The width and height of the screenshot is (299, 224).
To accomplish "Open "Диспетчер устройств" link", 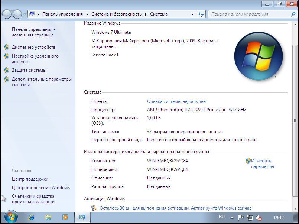I will tap(33, 47).
